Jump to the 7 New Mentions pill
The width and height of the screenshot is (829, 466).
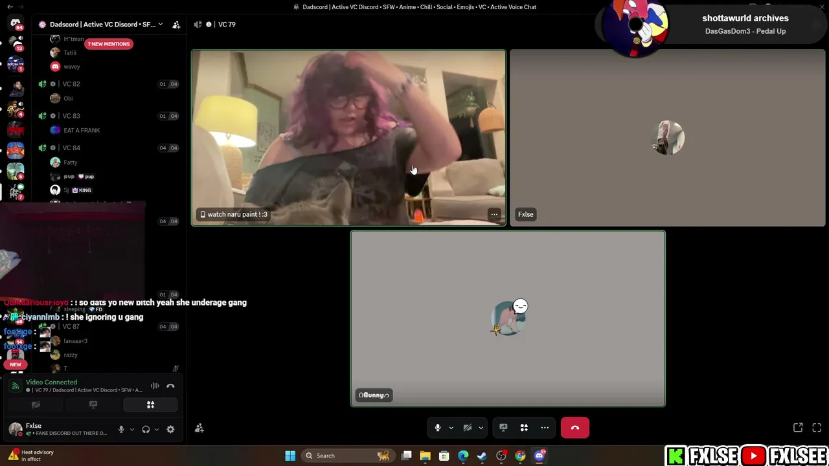point(109,44)
